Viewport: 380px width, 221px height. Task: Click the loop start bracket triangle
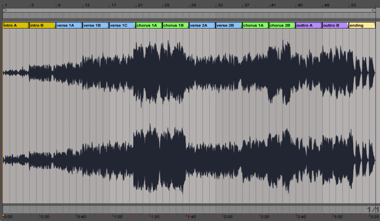5,10
